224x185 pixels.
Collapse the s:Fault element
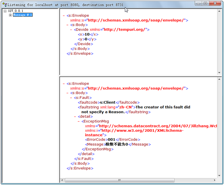[71, 98]
